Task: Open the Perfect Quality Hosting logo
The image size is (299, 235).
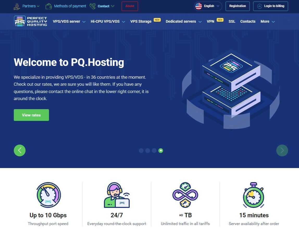Action: pos(30,21)
